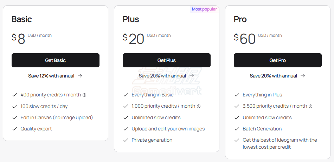
Task: Purchase the Basic plan with Get Basic
Action: [x=56, y=60]
